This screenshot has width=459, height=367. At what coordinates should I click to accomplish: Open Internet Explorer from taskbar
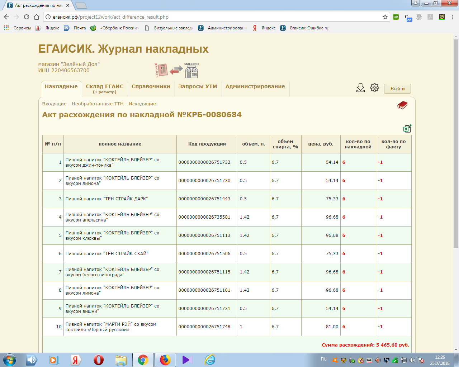pyautogui.click(x=210, y=360)
